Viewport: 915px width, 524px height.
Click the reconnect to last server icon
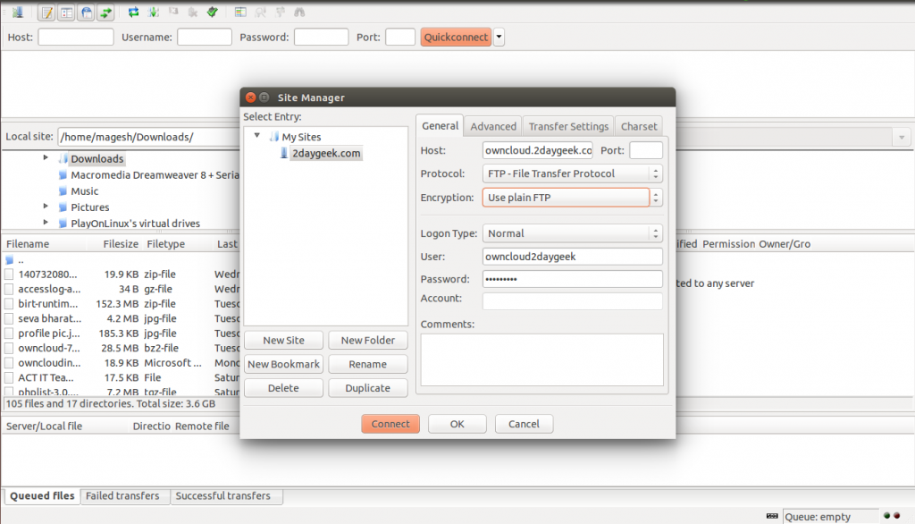(212, 13)
